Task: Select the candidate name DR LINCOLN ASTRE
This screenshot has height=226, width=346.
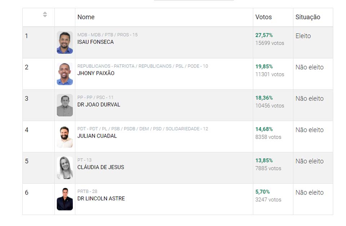Action: click(101, 199)
